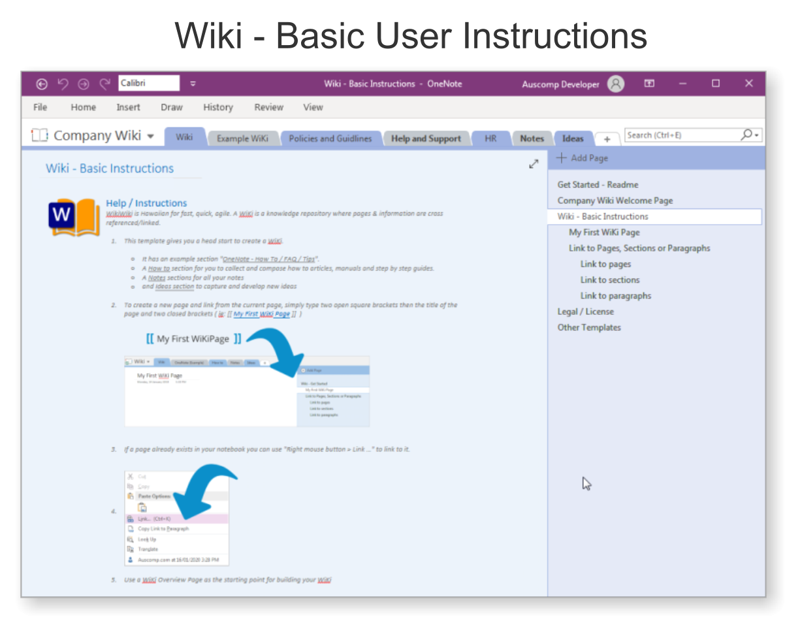800x640 pixels.
Task: Open the Other Templates page
Action: [589, 327]
